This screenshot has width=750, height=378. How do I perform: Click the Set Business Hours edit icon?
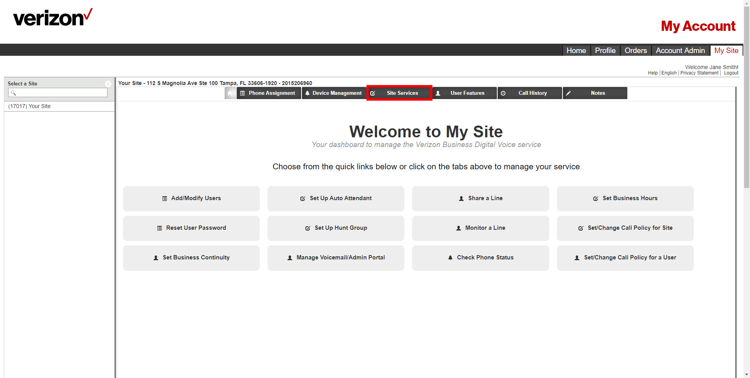[x=596, y=199]
